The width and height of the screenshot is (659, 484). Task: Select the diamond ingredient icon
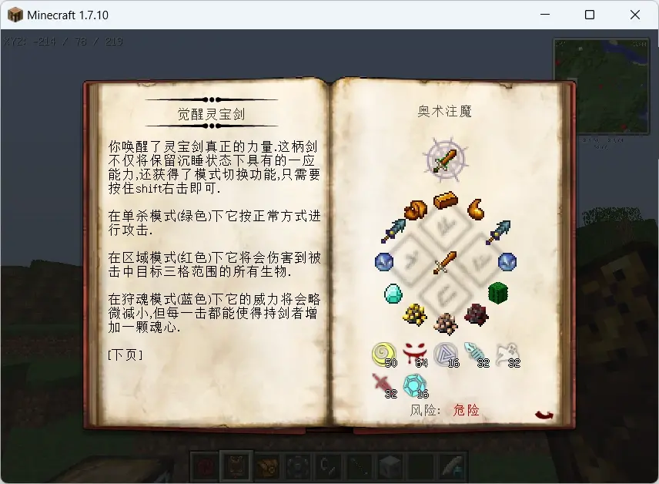(393, 294)
